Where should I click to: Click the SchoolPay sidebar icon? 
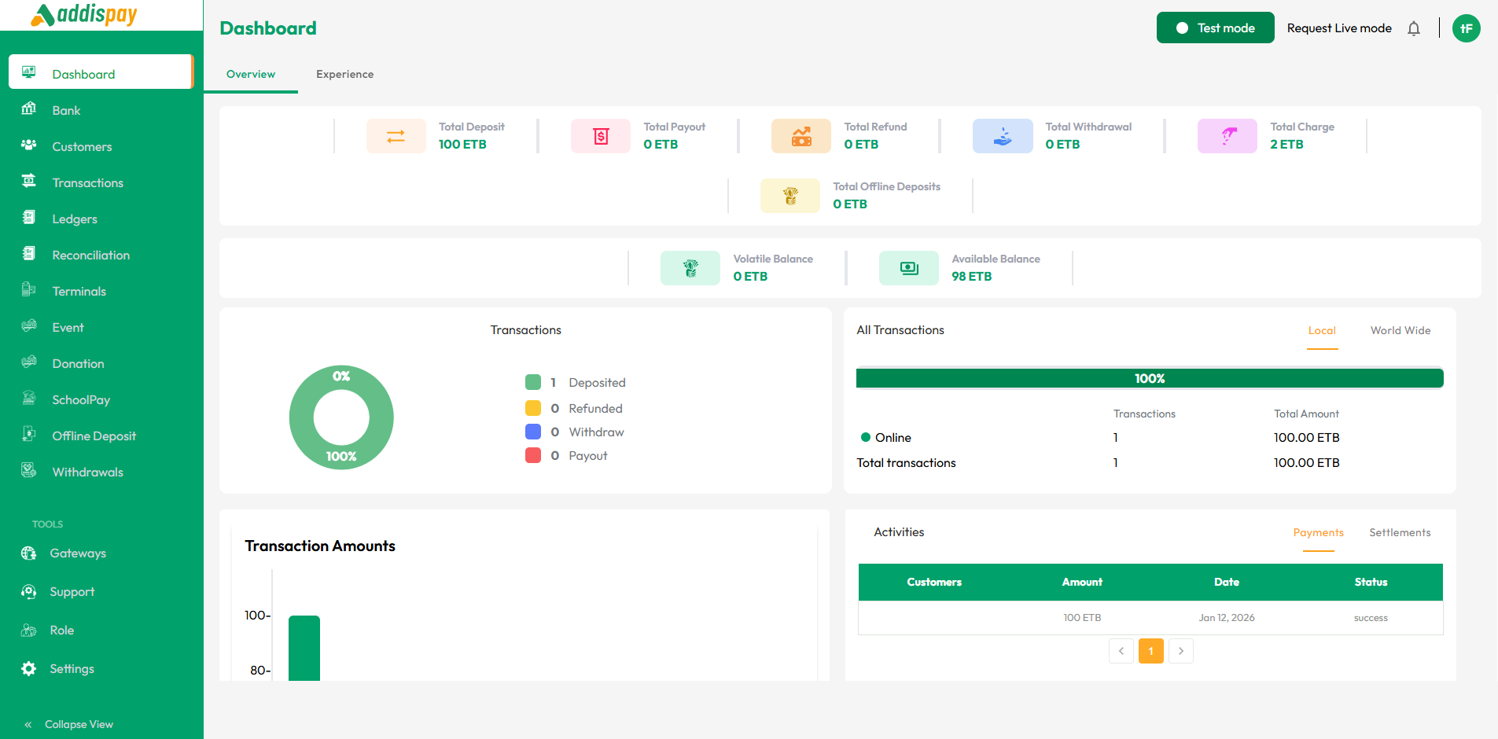tap(29, 399)
